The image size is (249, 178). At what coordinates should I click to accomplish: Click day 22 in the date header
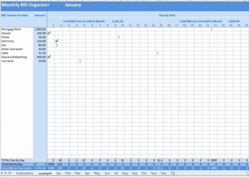coord(215,25)
